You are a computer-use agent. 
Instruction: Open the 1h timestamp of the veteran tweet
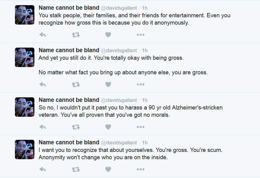145,100
